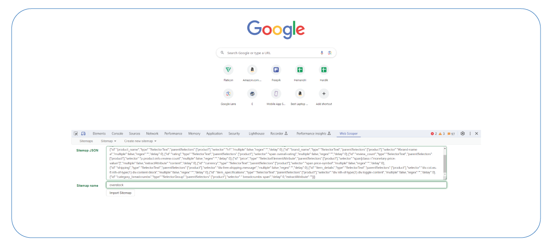Close the DevTools panel
The image size is (552, 245).
coord(476,134)
